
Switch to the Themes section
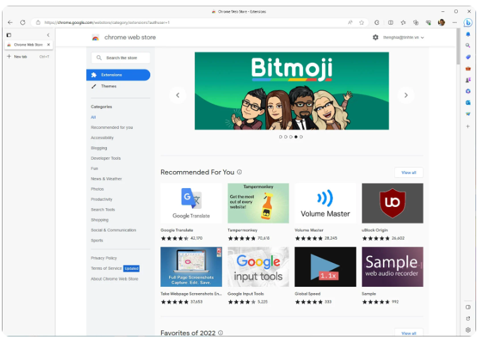click(x=108, y=86)
